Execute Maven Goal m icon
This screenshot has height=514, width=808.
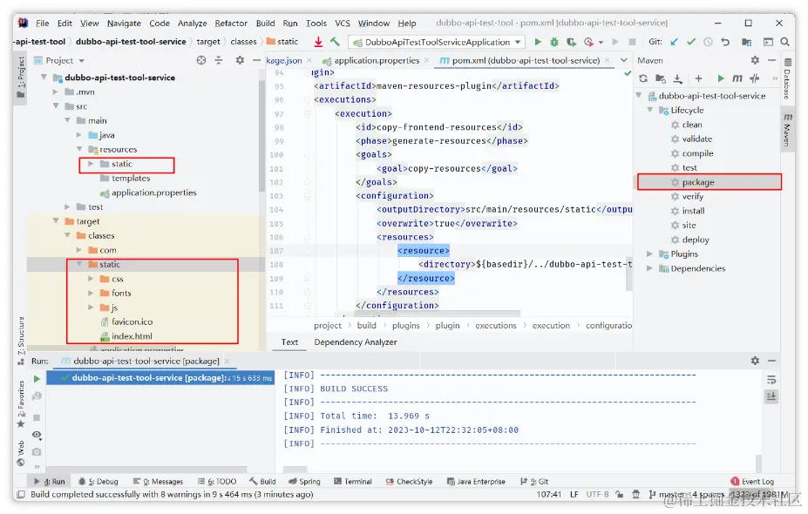(737, 78)
